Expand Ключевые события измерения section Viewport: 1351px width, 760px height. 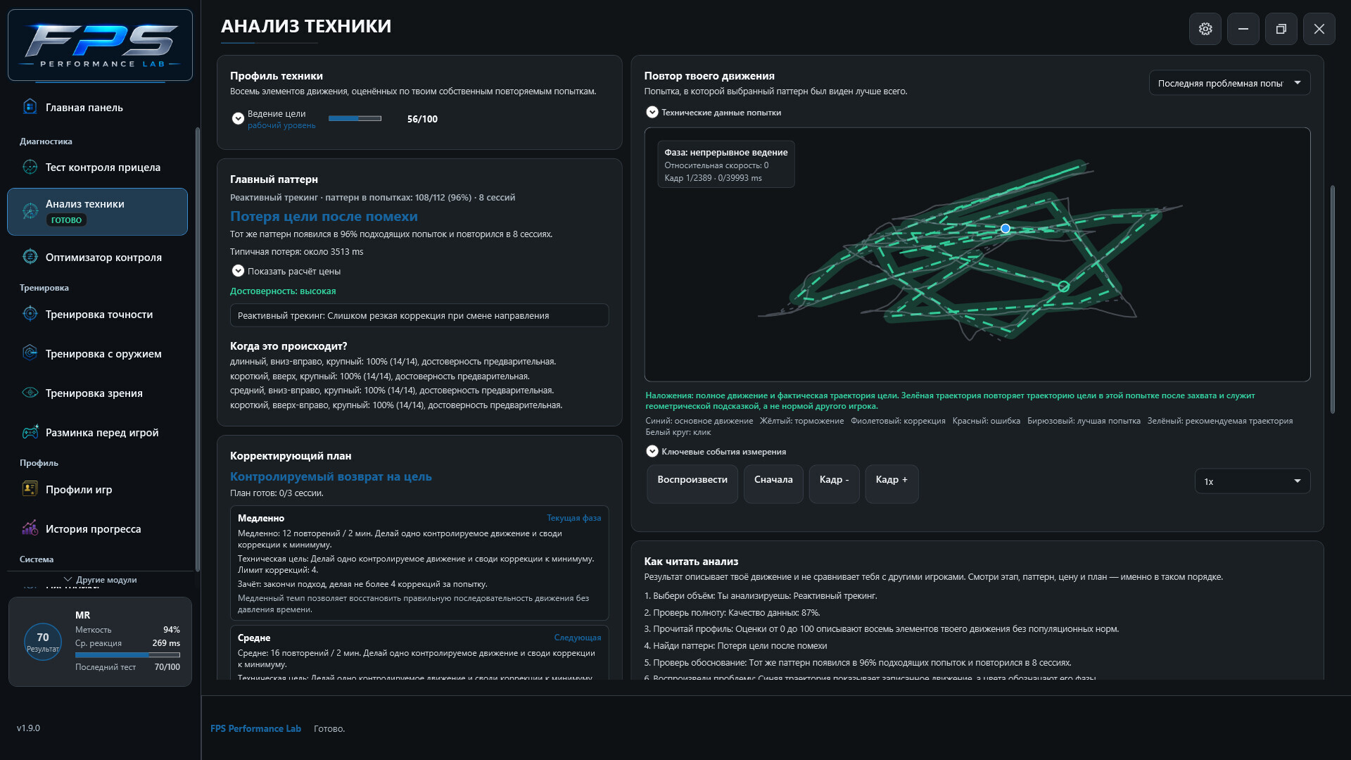coord(652,451)
